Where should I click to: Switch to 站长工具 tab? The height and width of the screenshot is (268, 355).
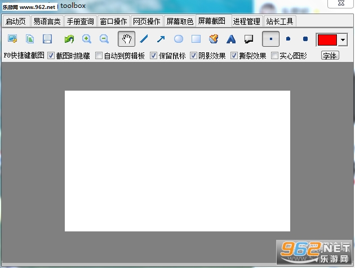tap(279, 21)
